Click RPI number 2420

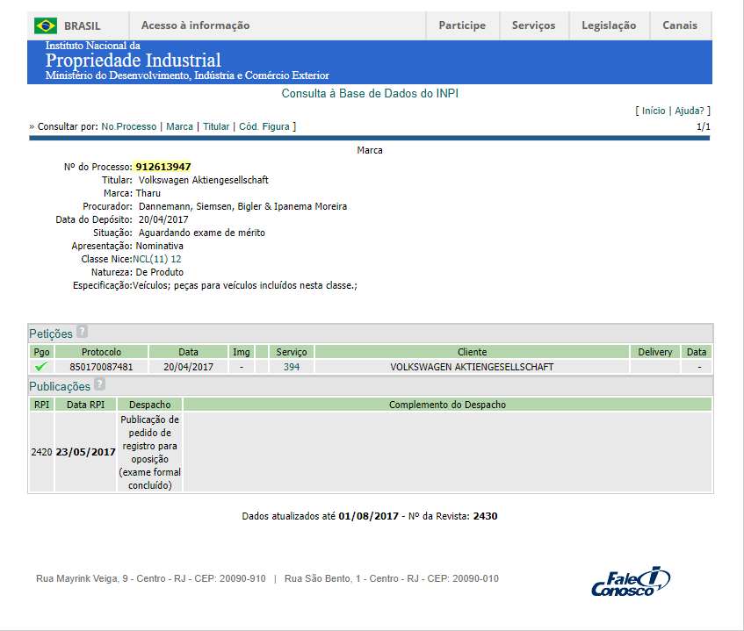point(41,452)
